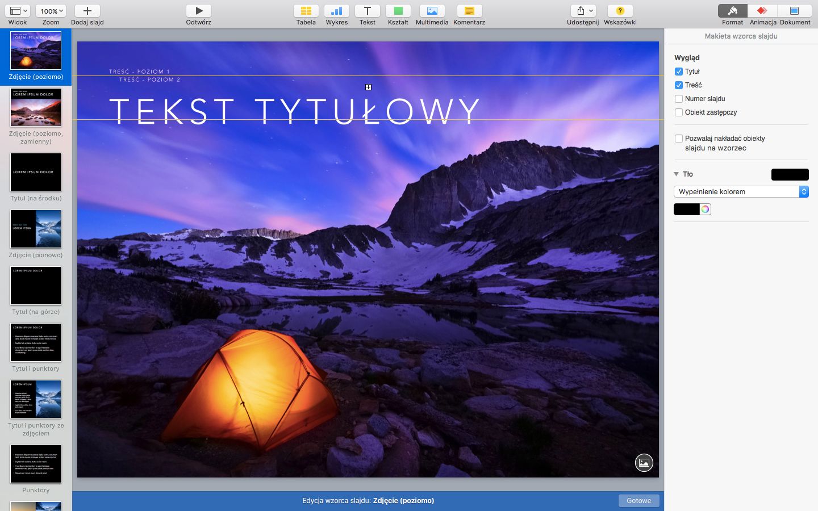The width and height of the screenshot is (818, 511).
Task: Click the Wygląd section label
Action: click(687, 58)
